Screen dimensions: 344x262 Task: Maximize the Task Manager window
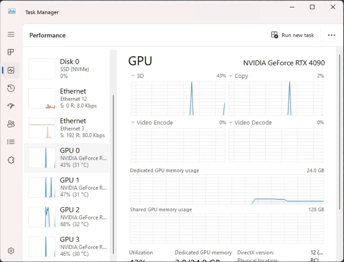click(x=312, y=7)
